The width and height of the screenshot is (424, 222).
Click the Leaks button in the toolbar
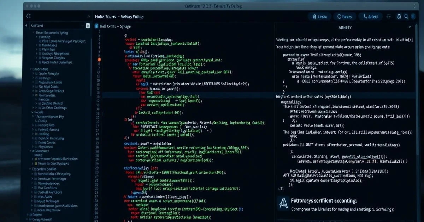click(320, 17)
